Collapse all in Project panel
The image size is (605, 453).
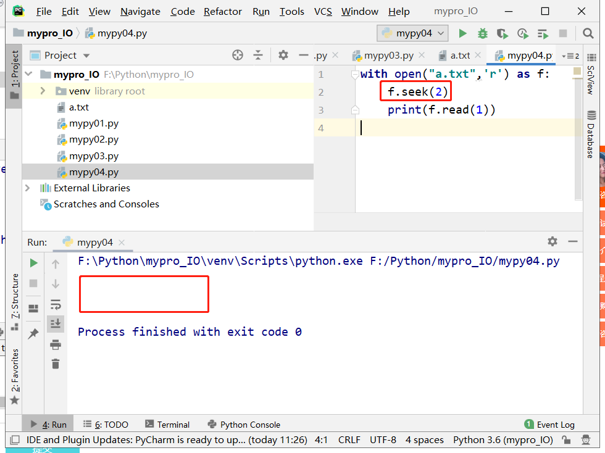[x=258, y=55]
